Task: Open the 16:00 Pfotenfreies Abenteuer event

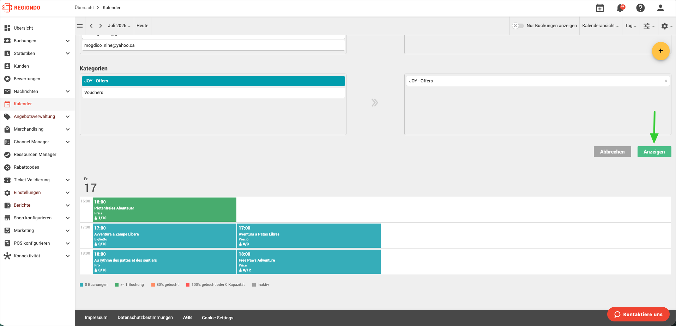Action: (x=164, y=210)
